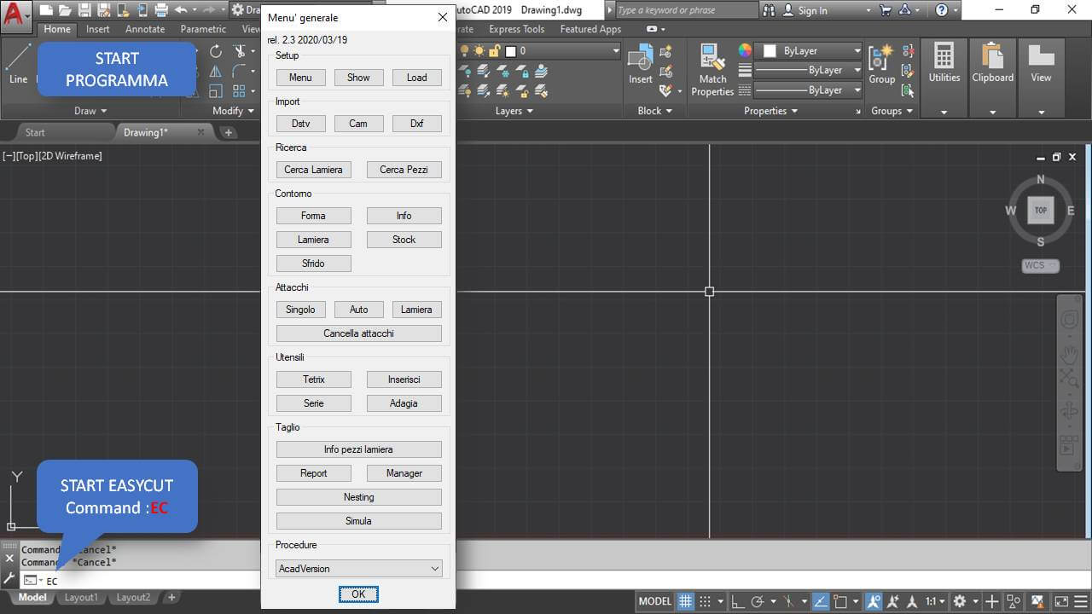Click the Match Properties icon
This screenshot has width=1092, height=614.
712,70
